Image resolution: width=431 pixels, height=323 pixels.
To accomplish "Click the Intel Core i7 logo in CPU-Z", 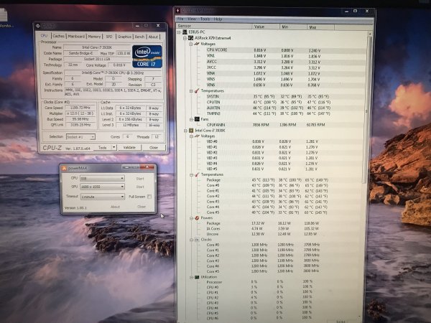I will pos(147,57).
